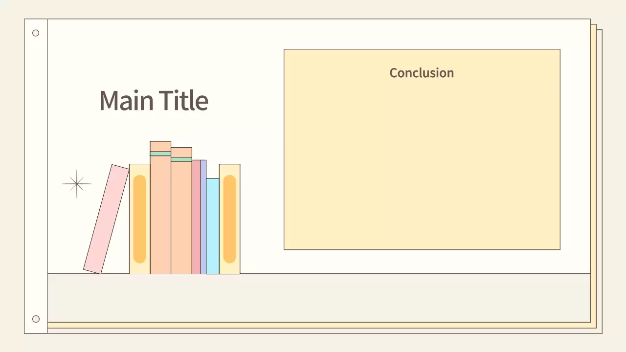Image resolution: width=626 pixels, height=352 pixels.
Task: Click the orange oval on the left yellow book
Action: tap(139, 219)
